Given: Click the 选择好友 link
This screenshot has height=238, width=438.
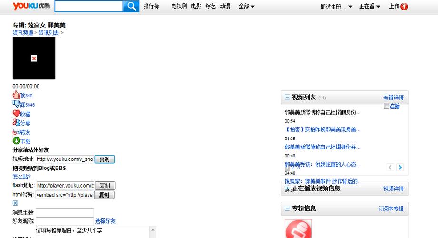Looking at the screenshot, I should (x=105, y=221).
